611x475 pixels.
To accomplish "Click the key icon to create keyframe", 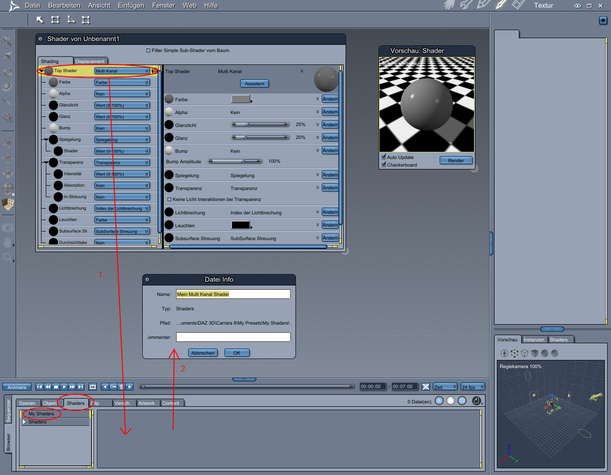I will 113,387.
